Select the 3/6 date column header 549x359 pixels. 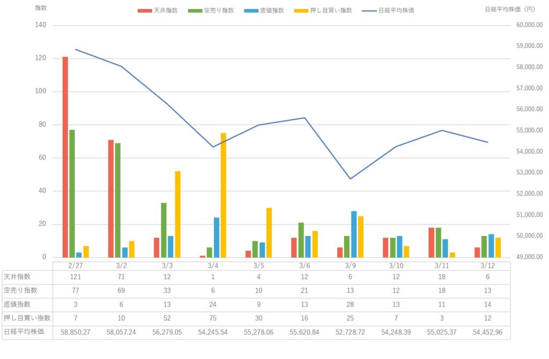click(305, 265)
